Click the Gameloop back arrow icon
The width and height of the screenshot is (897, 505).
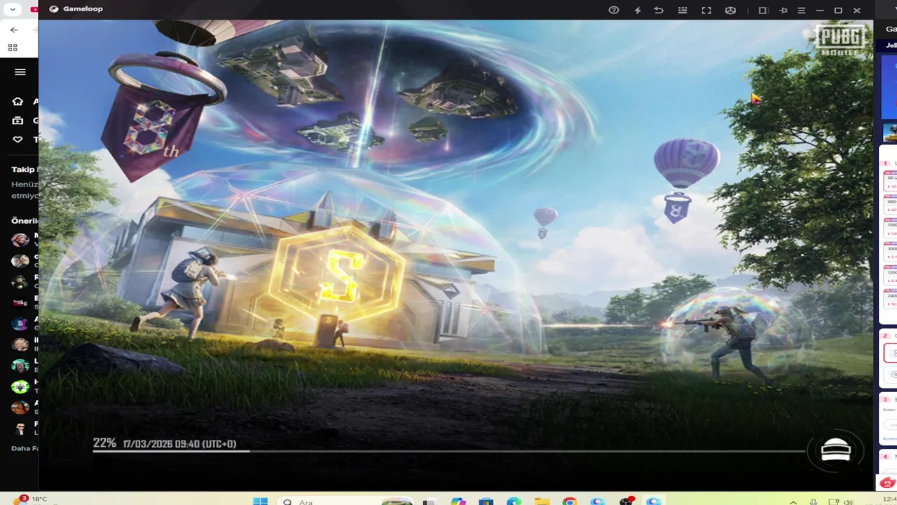pos(659,11)
